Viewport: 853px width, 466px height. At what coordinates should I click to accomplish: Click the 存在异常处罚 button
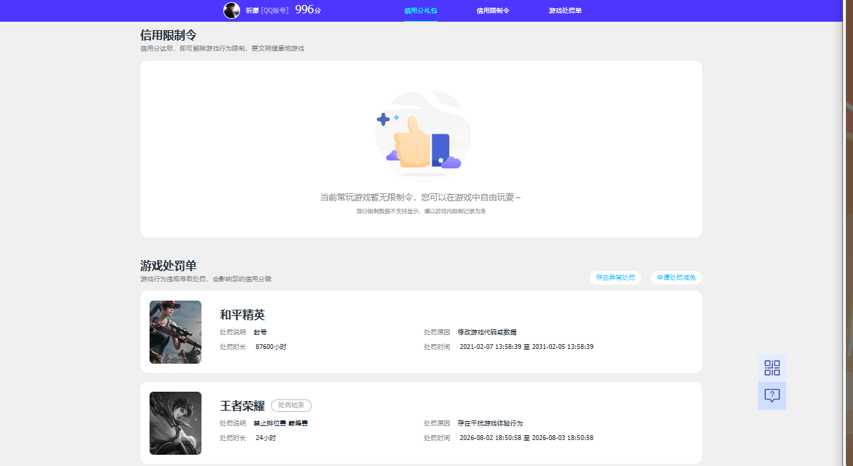coord(615,277)
